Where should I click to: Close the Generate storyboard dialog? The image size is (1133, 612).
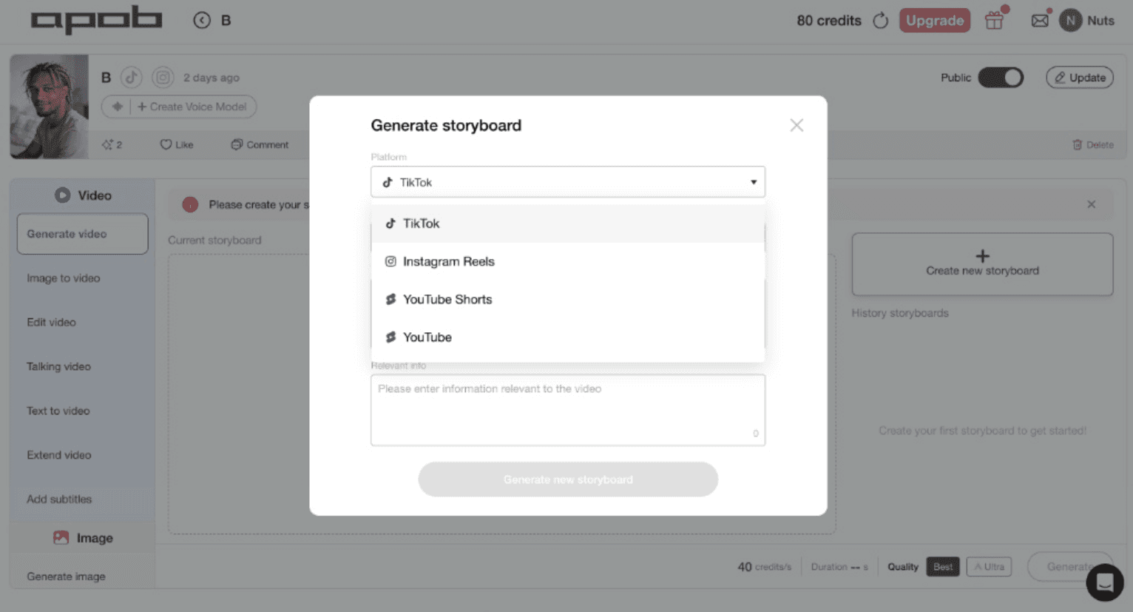[x=797, y=125]
